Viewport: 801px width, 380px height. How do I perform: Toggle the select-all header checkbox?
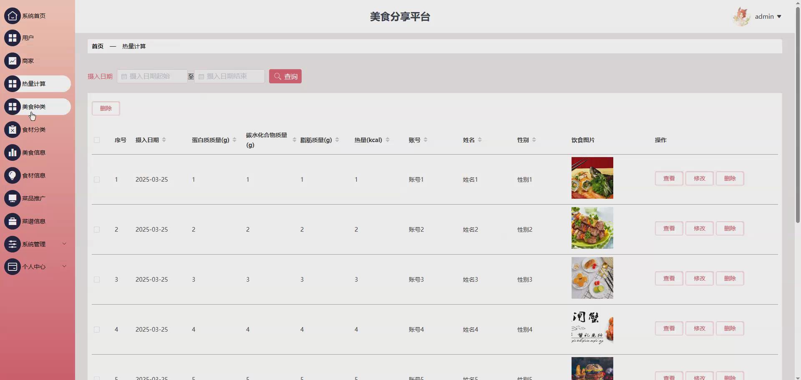[x=97, y=140]
